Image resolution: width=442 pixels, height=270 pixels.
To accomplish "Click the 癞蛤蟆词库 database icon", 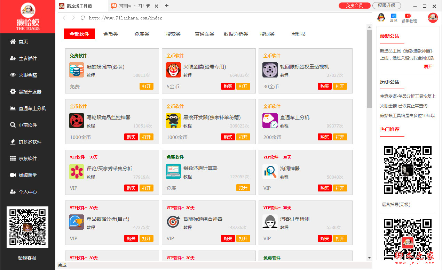I will 77,70.
